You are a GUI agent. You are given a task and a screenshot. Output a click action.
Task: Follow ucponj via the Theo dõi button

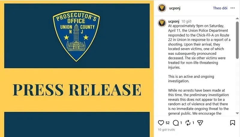pyautogui.click(x=220, y=8)
